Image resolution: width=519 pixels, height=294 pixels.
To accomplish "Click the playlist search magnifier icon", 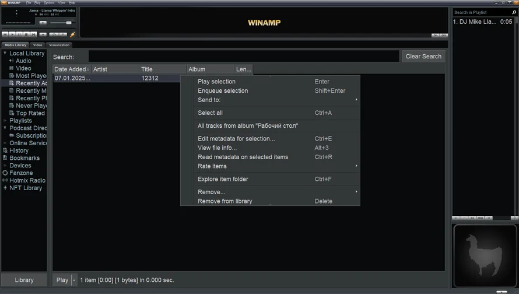I will point(514,12).
